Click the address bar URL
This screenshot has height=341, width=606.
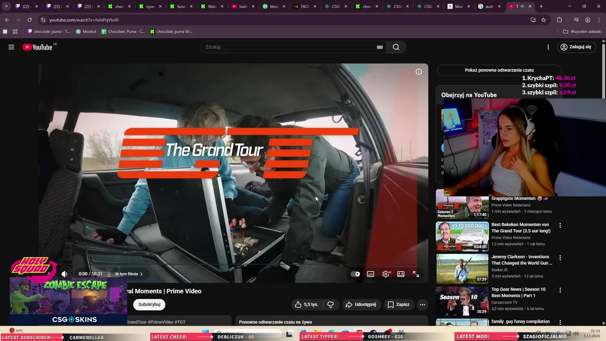84,20
